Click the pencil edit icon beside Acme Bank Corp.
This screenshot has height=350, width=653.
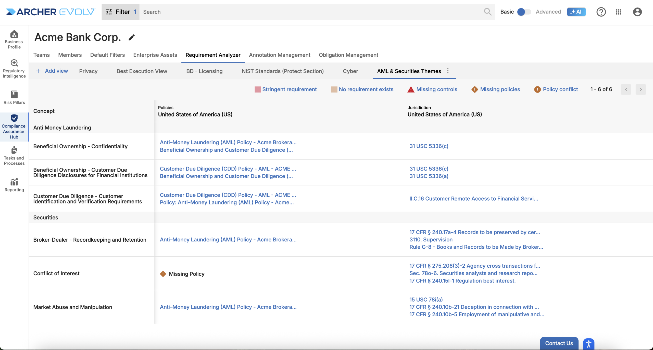pyautogui.click(x=131, y=37)
